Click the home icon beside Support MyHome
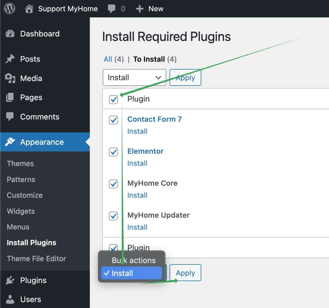Screen dimensions: 329x308 pyautogui.click(x=29, y=9)
